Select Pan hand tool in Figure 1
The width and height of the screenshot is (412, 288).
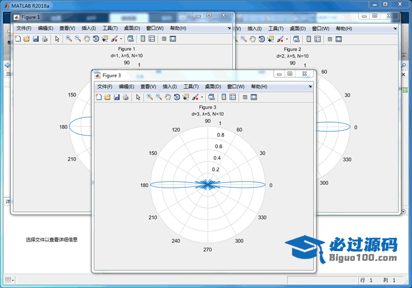coord(87,39)
